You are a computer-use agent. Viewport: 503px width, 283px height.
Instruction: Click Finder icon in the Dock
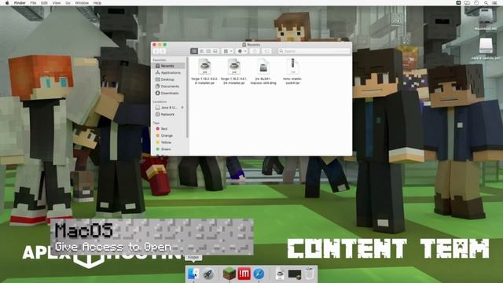[x=193, y=274]
